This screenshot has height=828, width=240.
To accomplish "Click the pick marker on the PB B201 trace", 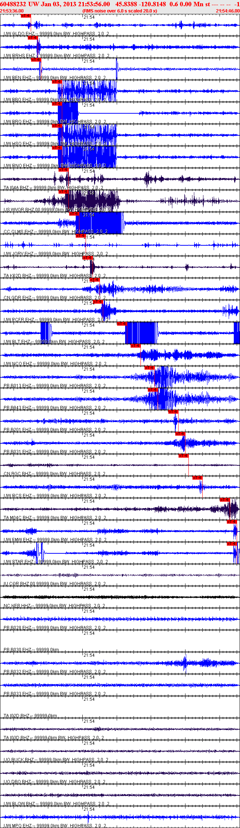I will point(173,412).
